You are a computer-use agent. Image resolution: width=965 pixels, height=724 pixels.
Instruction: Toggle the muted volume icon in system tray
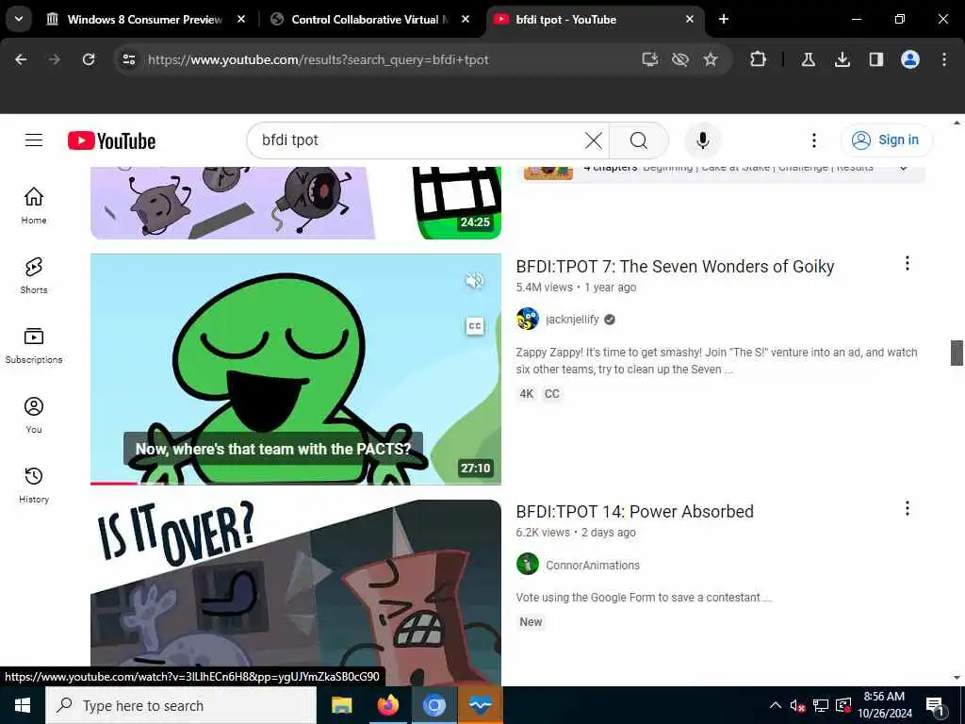click(797, 705)
